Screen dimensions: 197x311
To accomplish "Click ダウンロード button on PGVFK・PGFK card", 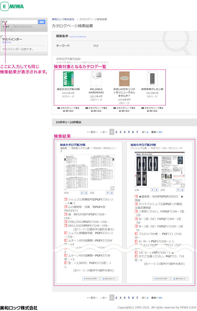I will 109,279.
